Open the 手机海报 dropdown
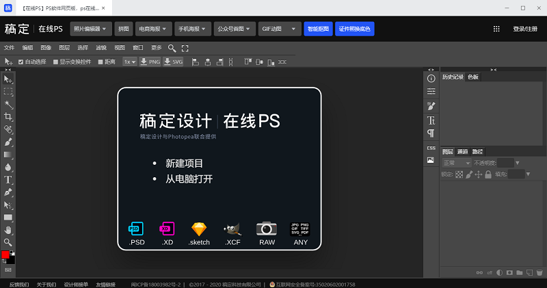The height and width of the screenshot is (288, 547). (x=193, y=29)
